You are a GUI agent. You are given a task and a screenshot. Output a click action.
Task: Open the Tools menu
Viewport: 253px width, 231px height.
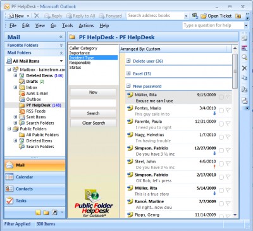coord(68,25)
